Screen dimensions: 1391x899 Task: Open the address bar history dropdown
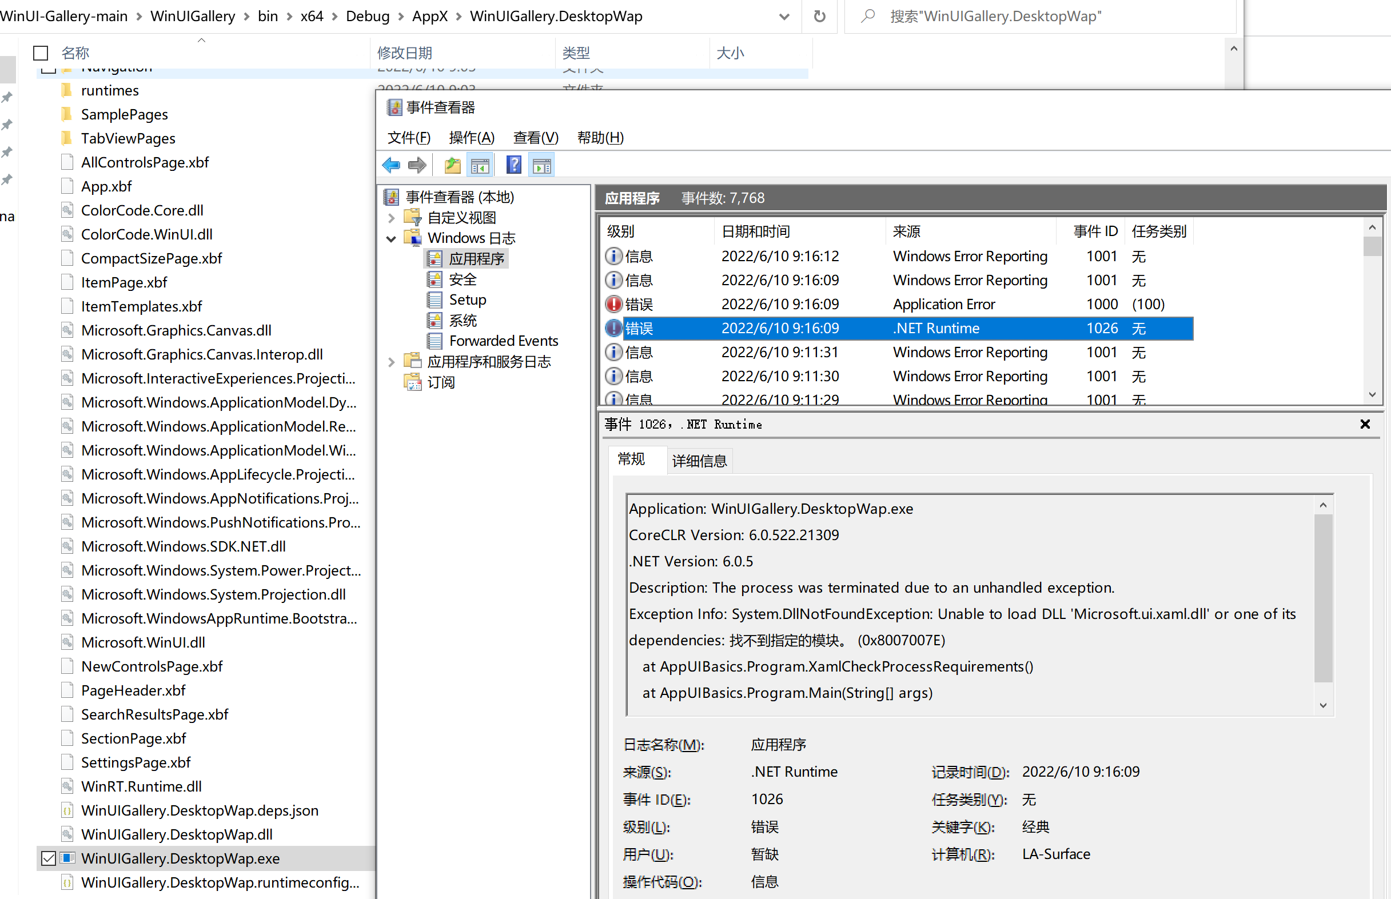[784, 17]
